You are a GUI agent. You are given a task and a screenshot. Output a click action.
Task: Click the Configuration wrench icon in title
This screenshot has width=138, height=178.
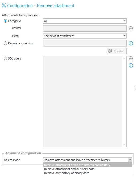click(4, 5)
